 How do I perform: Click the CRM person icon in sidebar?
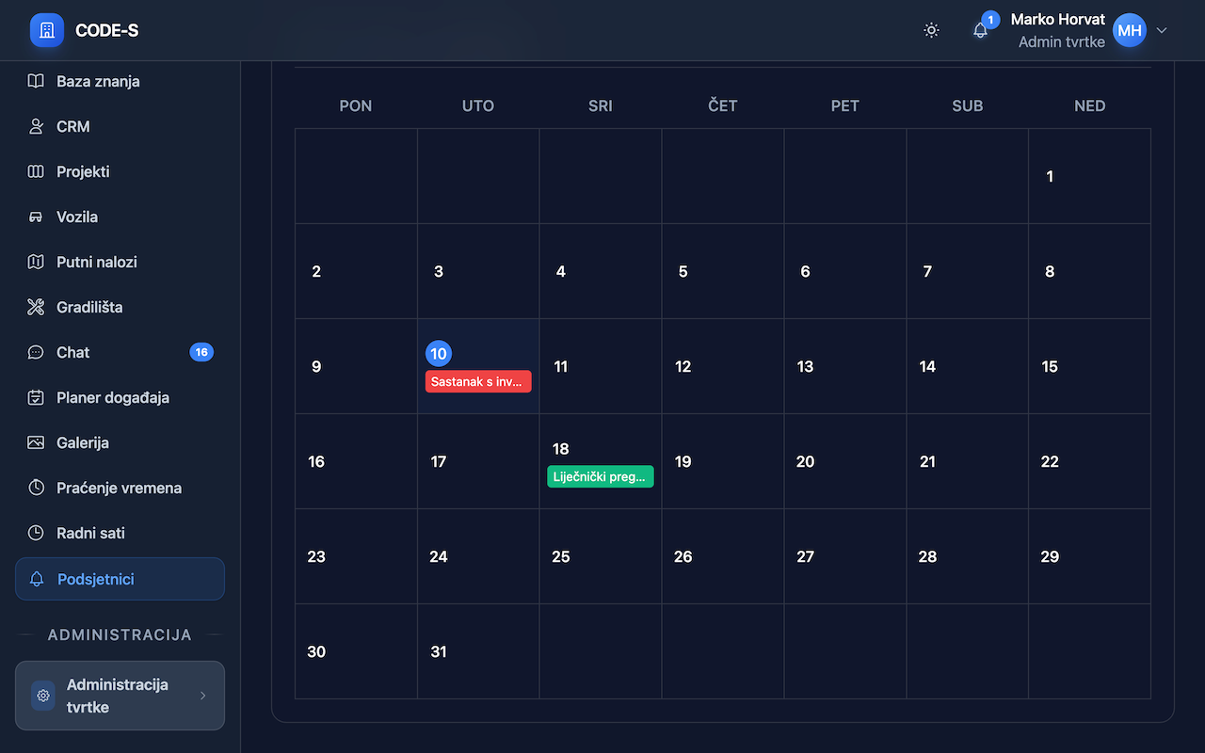pos(36,126)
